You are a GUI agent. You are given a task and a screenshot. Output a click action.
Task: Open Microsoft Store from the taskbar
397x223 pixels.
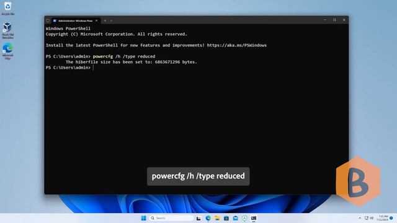(226, 218)
